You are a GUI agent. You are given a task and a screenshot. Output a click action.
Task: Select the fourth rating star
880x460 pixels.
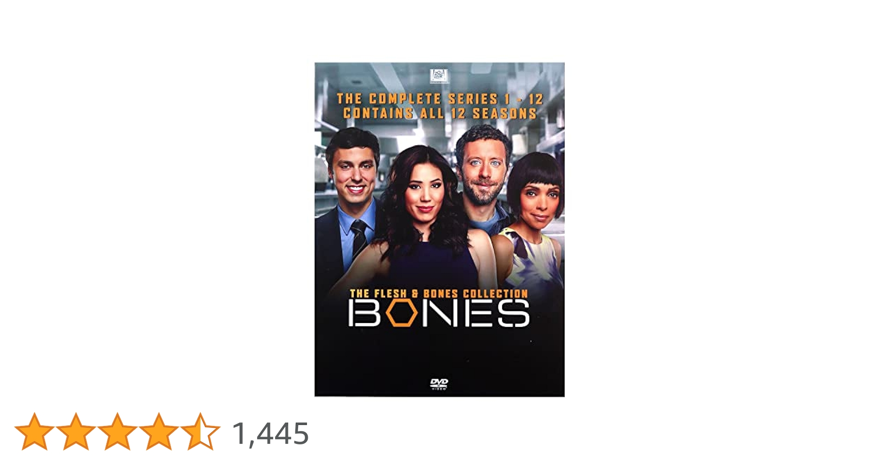(158, 431)
